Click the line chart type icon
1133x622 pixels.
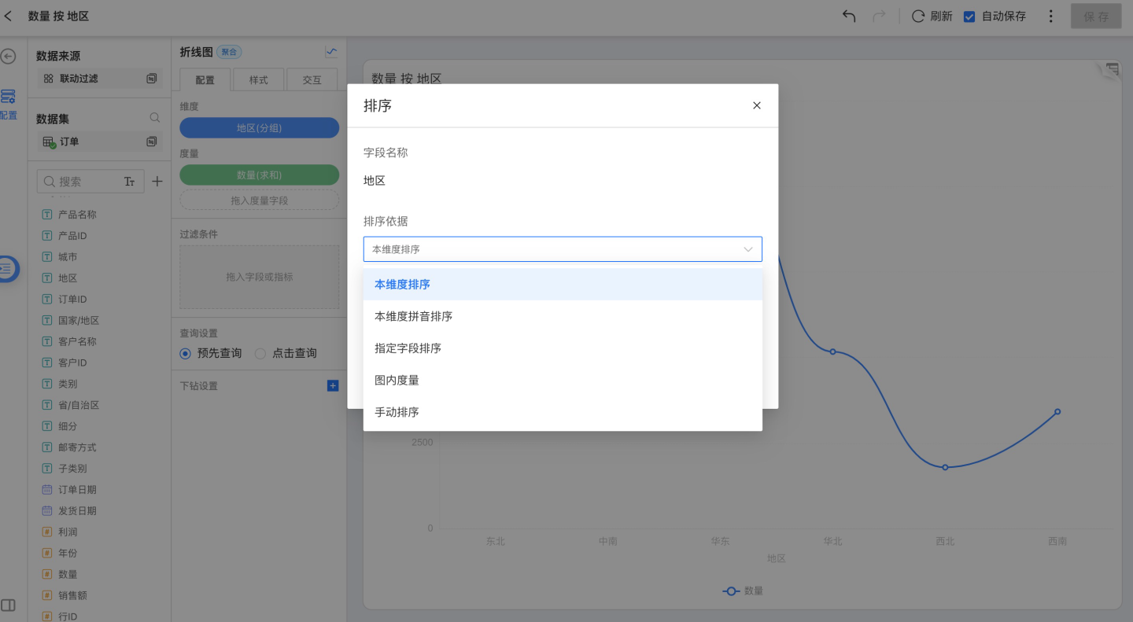click(x=331, y=52)
